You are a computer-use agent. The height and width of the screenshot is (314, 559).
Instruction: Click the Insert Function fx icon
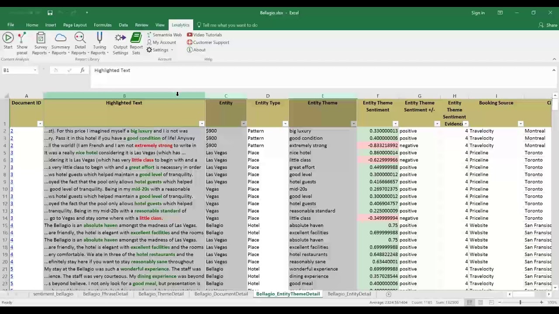click(82, 70)
